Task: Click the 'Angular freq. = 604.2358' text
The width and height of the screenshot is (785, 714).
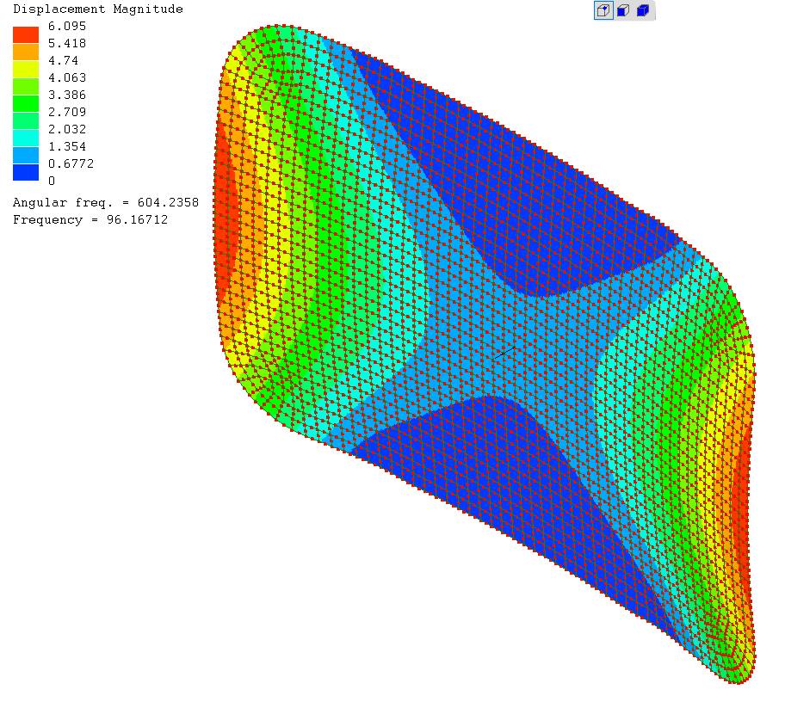Action: click(106, 203)
